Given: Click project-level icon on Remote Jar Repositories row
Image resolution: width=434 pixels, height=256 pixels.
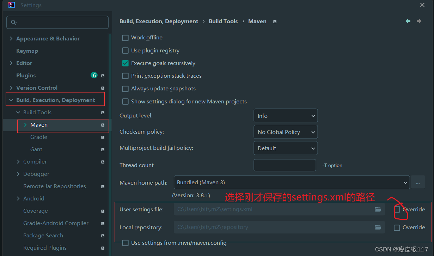Looking at the screenshot, I should pyautogui.click(x=103, y=186).
